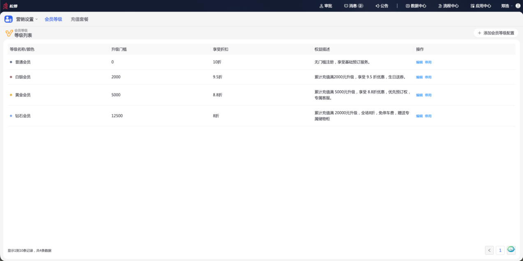This screenshot has height=261, width=523.
Task: Click threshold value 12500
Action: [117, 116]
